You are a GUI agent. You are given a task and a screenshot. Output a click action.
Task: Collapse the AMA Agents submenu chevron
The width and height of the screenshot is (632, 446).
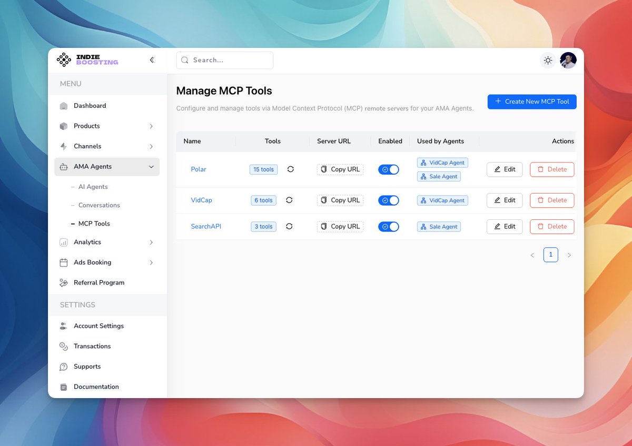point(151,167)
